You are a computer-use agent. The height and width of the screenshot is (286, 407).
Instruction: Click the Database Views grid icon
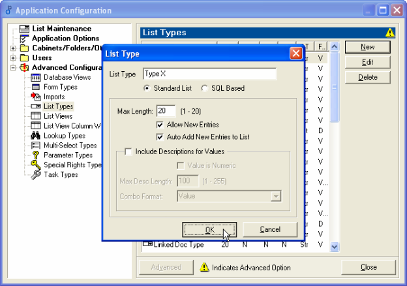pyautogui.click(x=36, y=78)
